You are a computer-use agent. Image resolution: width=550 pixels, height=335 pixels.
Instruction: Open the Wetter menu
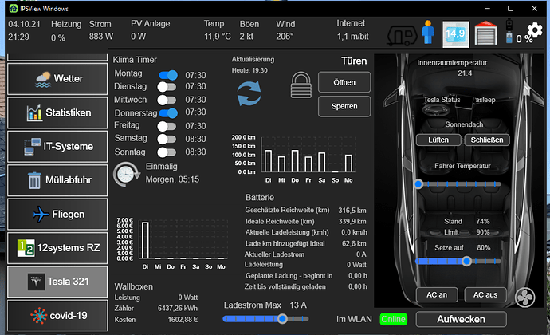click(57, 79)
